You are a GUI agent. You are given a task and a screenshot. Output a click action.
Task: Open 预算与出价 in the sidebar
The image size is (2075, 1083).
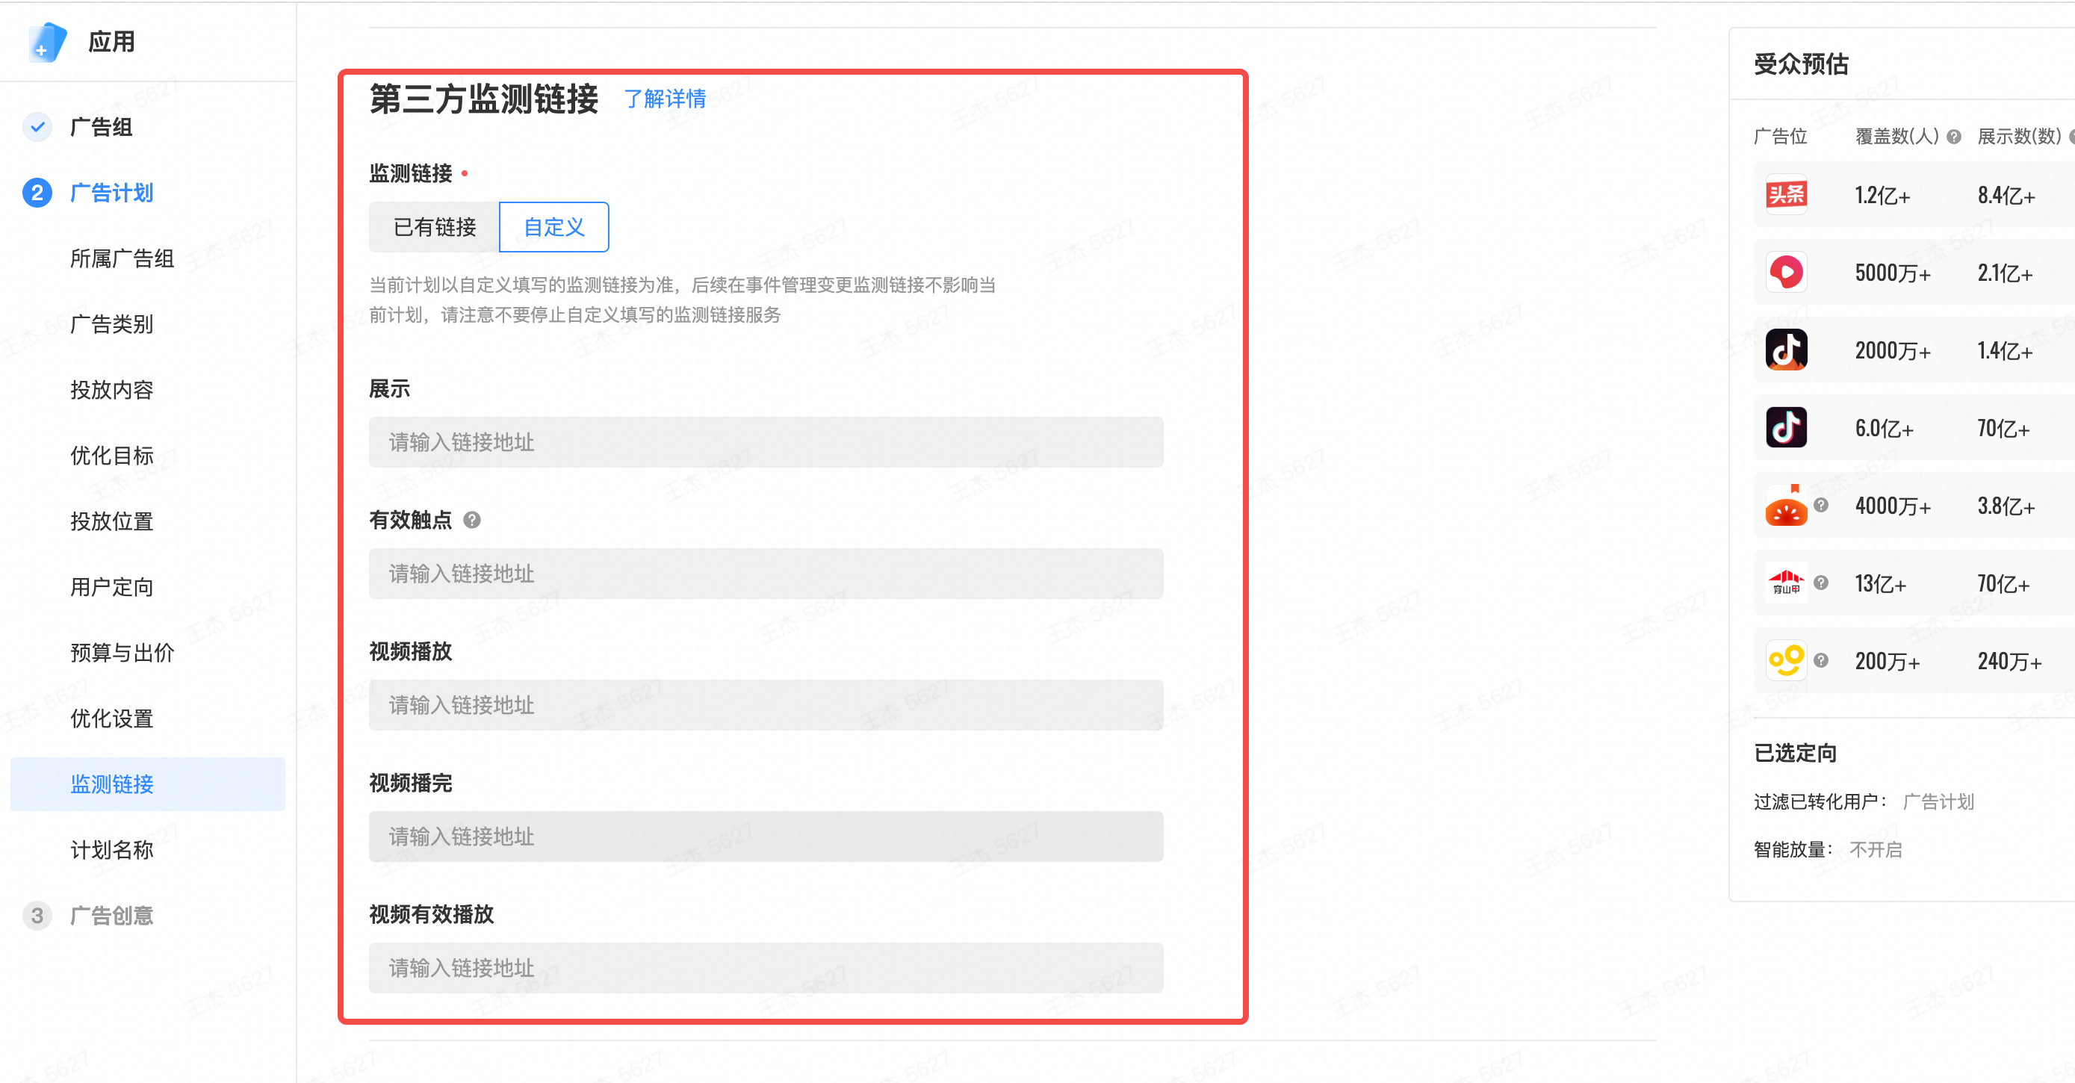(122, 653)
